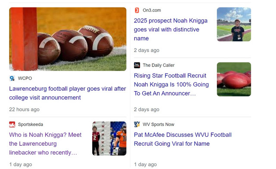The width and height of the screenshot is (276, 169).
Task: Open the Noah Knigga stadium photo thumbnail
Action: [x=234, y=25]
